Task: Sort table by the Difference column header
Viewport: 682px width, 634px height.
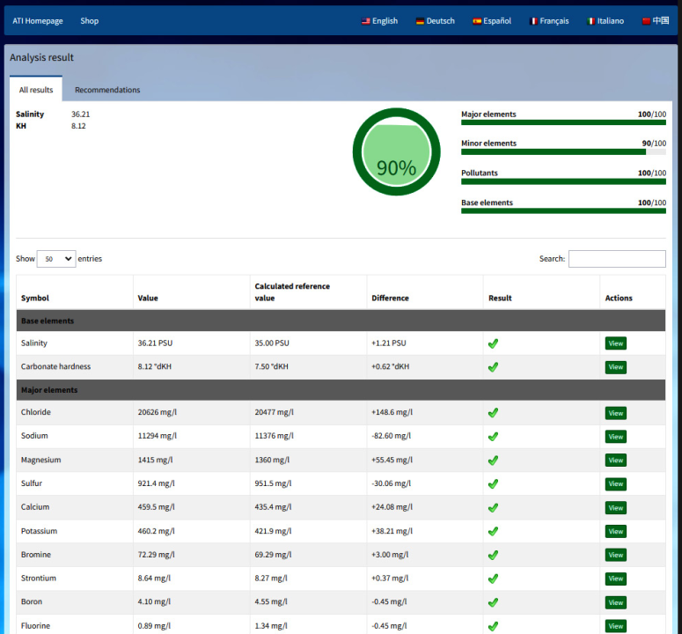Action: (390, 298)
